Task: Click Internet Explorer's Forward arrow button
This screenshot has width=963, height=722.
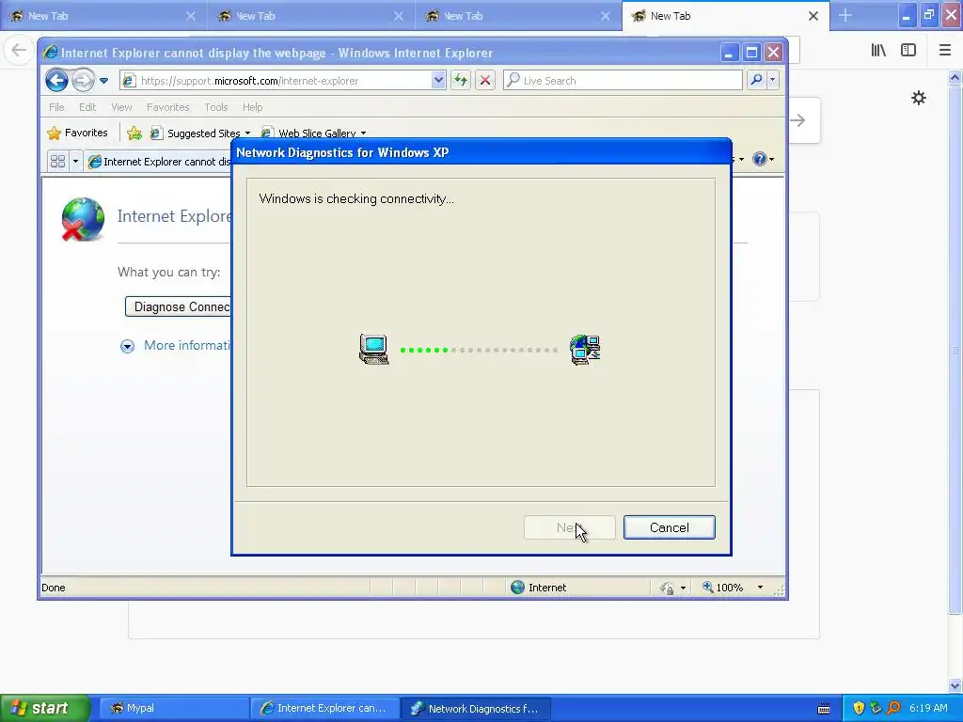Action: (x=83, y=81)
